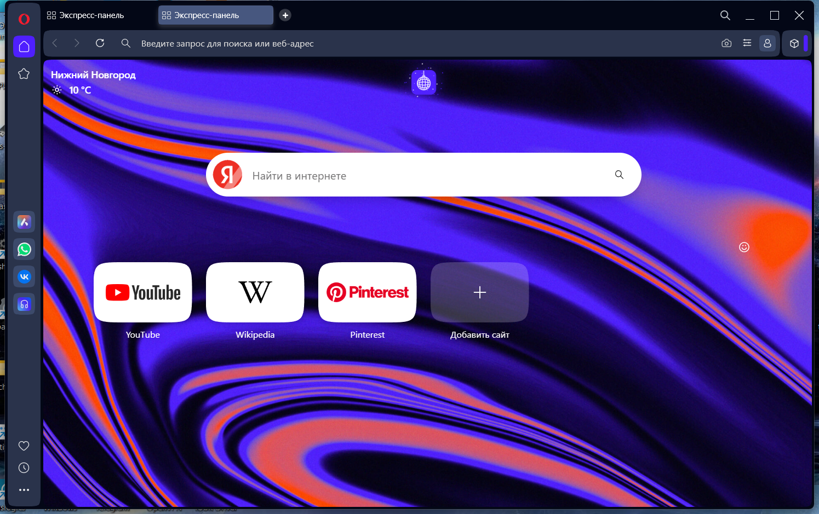The width and height of the screenshot is (819, 514).
Task: Close the Opera window
Action: coord(799,15)
